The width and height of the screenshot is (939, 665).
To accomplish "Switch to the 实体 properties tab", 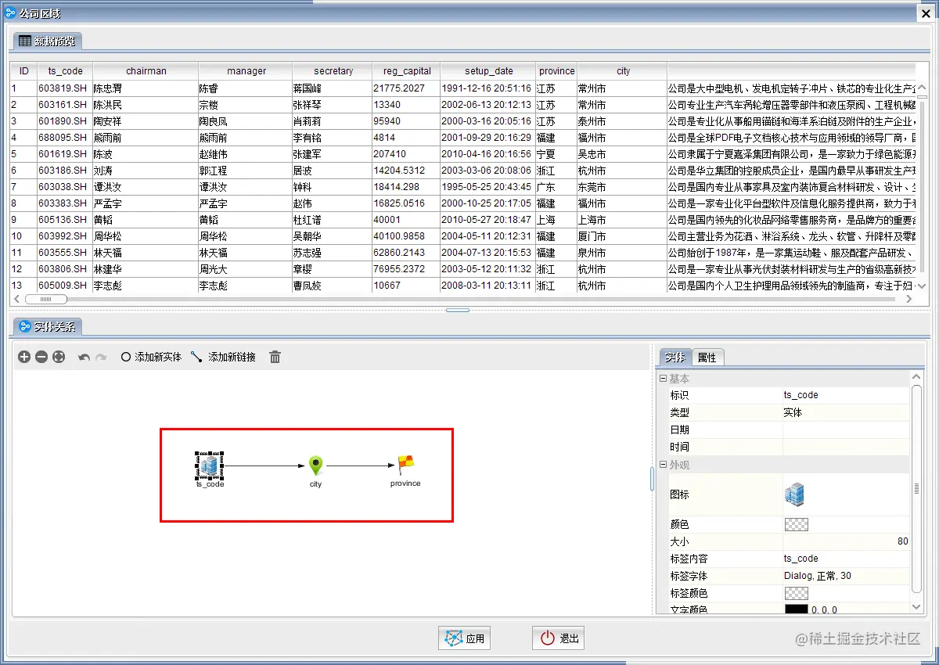I will (x=675, y=357).
